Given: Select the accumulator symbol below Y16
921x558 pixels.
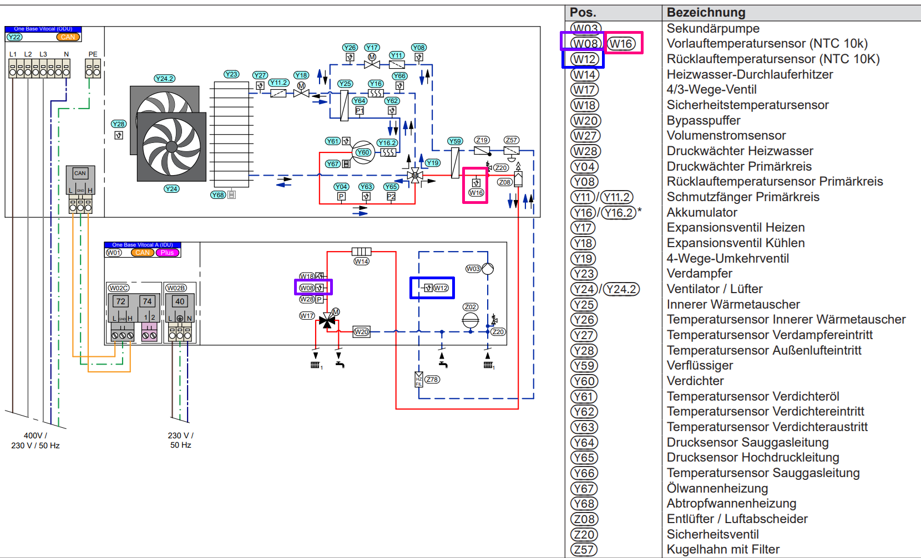Looking at the screenshot, I should click(376, 93).
